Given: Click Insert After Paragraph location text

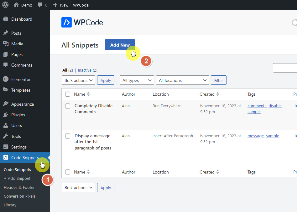Looking at the screenshot, I should point(173,136).
